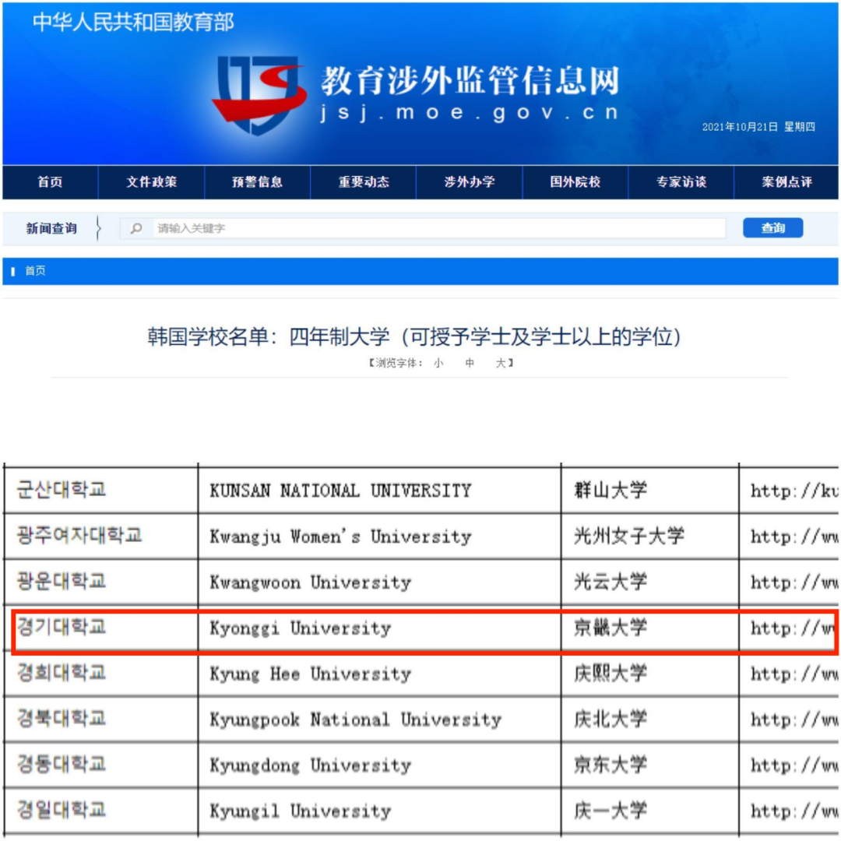Click the 首页 breadcrumb link
Screen dimensions: 841x841
[x=35, y=271]
